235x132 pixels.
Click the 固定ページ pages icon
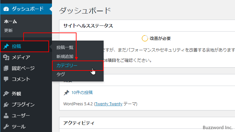[x=6, y=68]
